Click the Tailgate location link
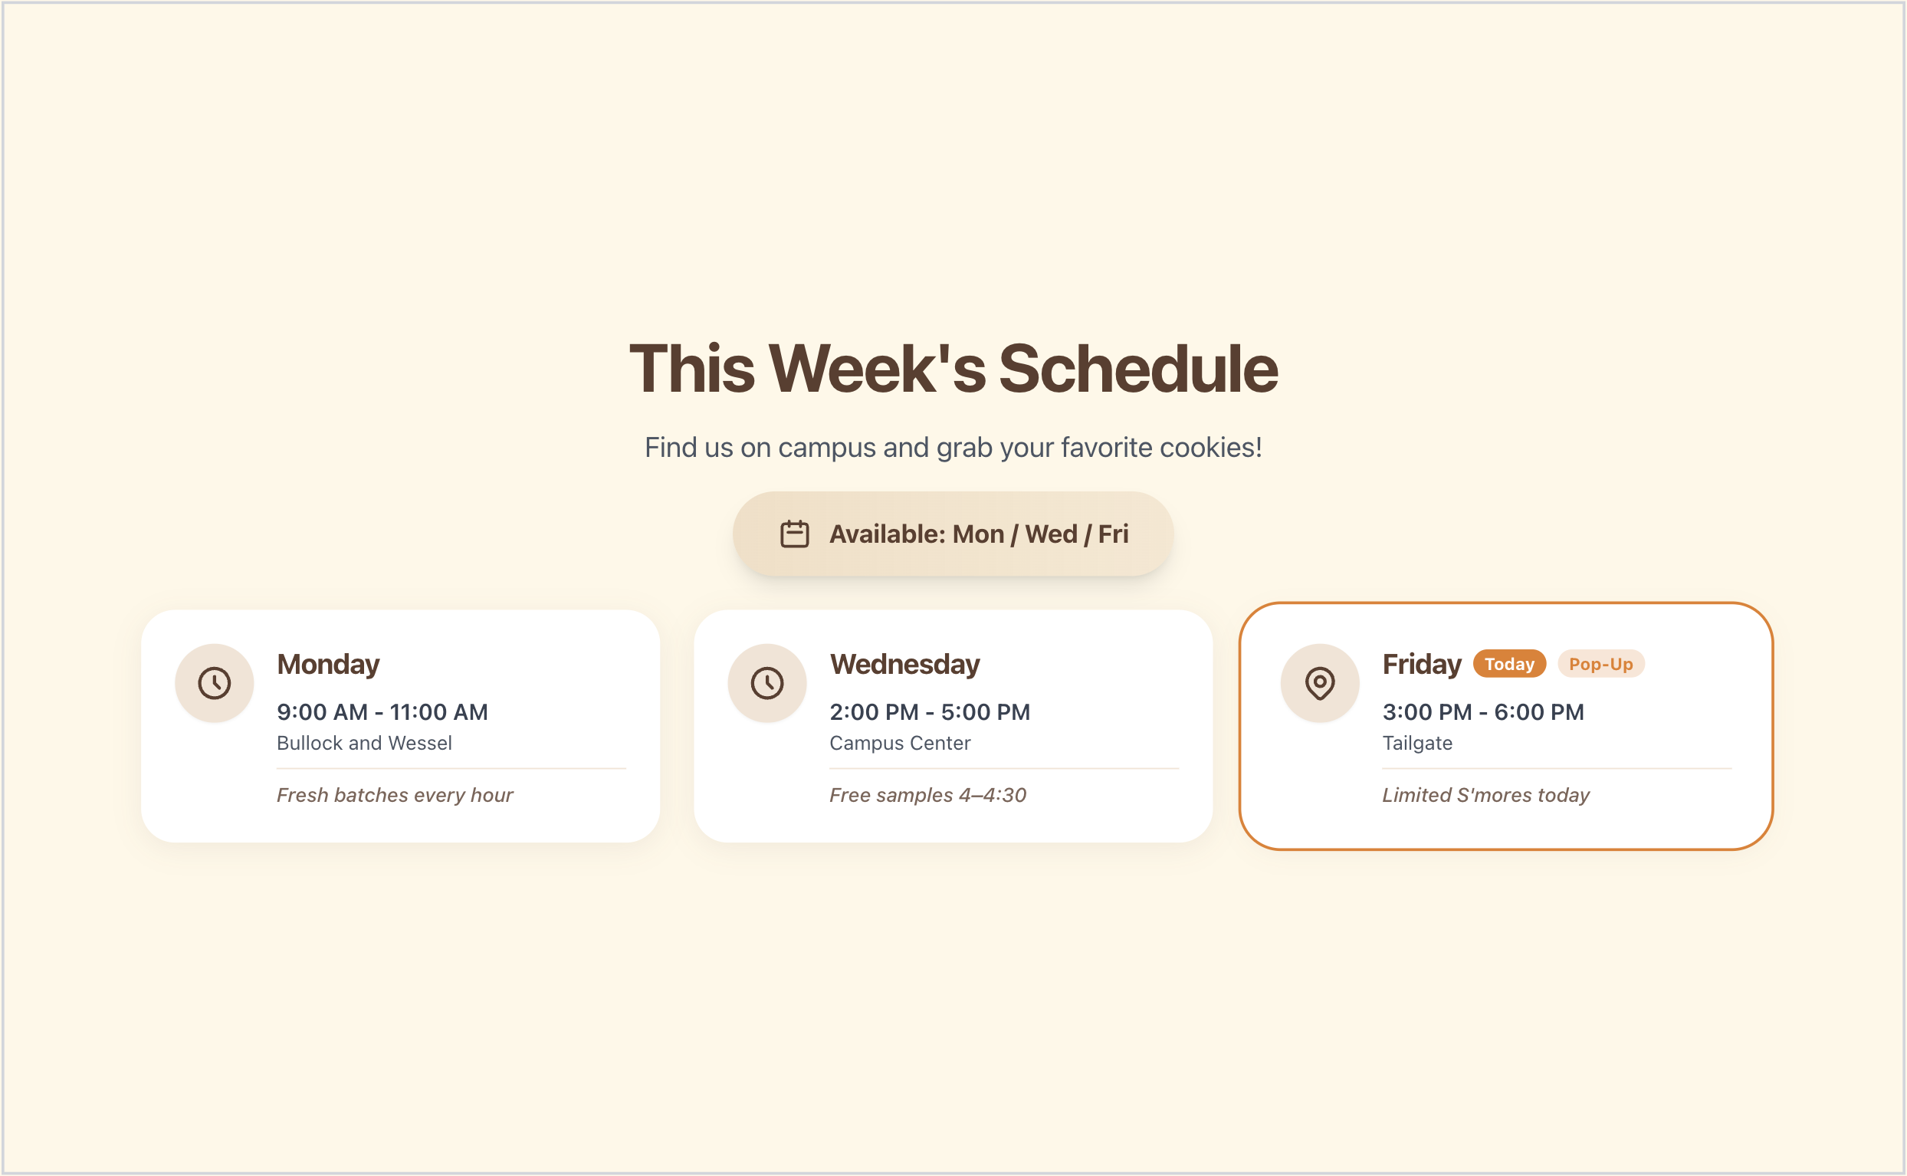This screenshot has height=1176, width=1907. click(1416, 743)
